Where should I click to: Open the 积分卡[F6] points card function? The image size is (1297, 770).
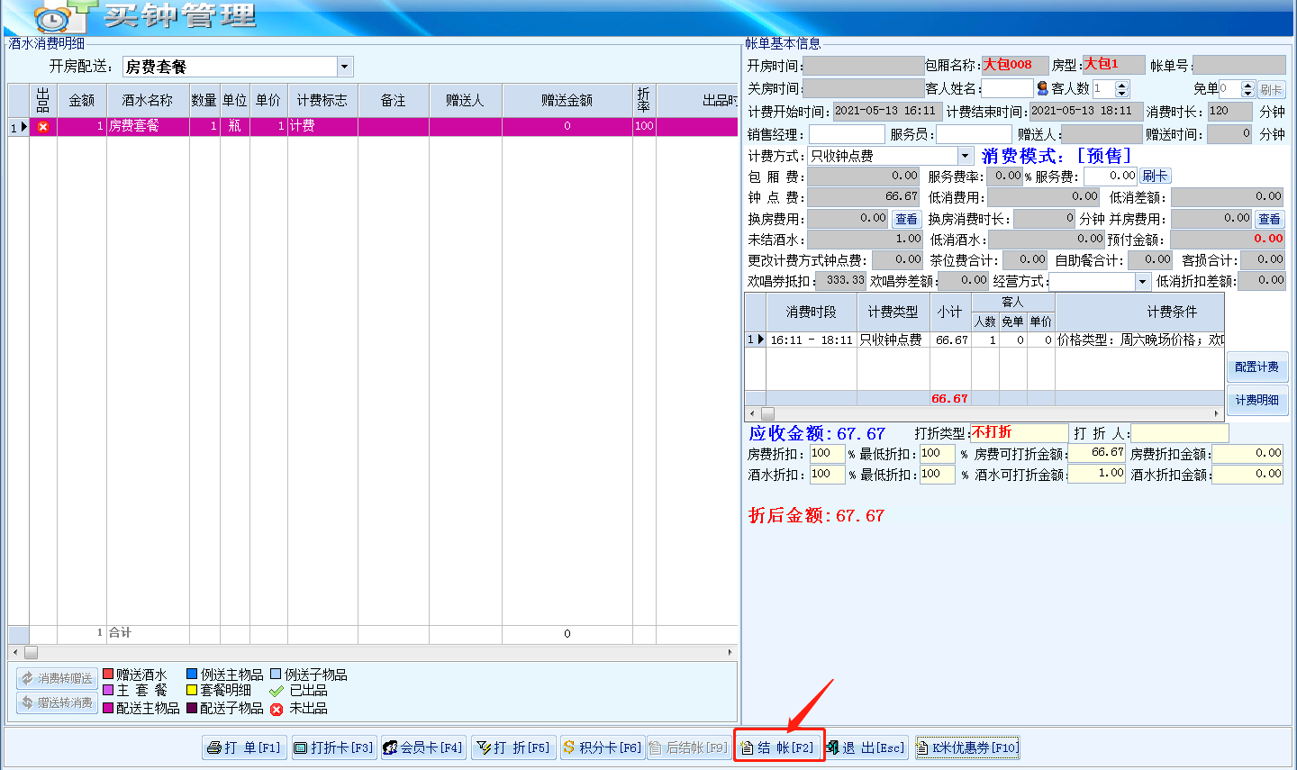[602, 747]
